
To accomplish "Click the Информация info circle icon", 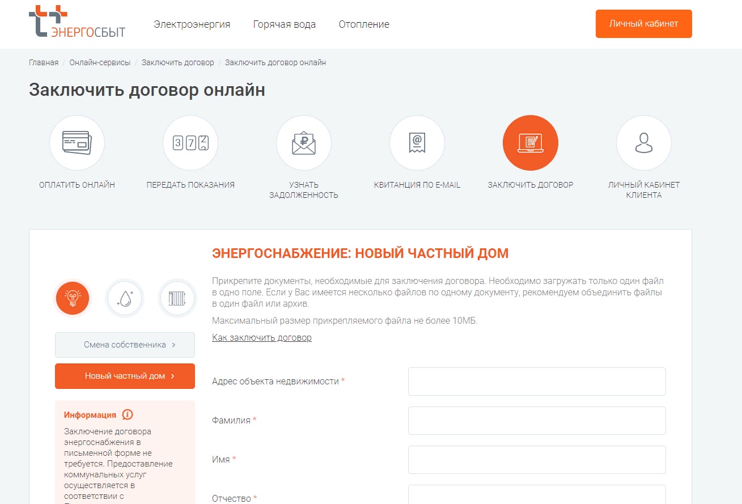I will click(x=128, y=414).
